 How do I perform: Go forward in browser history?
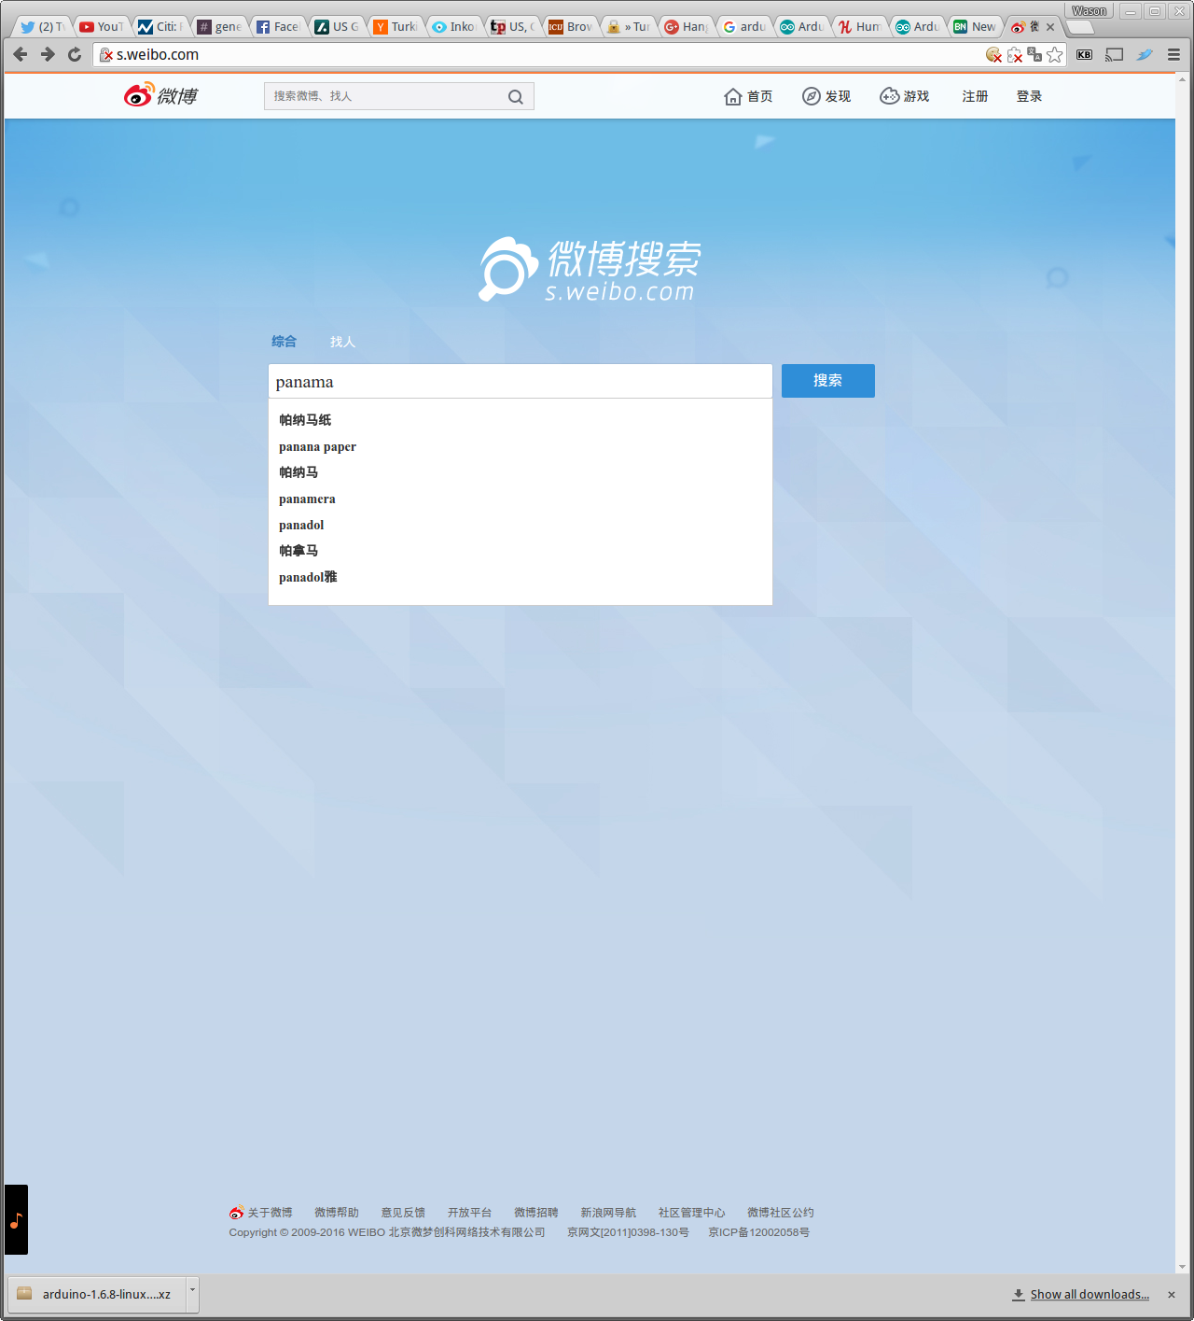pyautogui.click(x=48, y=54)
